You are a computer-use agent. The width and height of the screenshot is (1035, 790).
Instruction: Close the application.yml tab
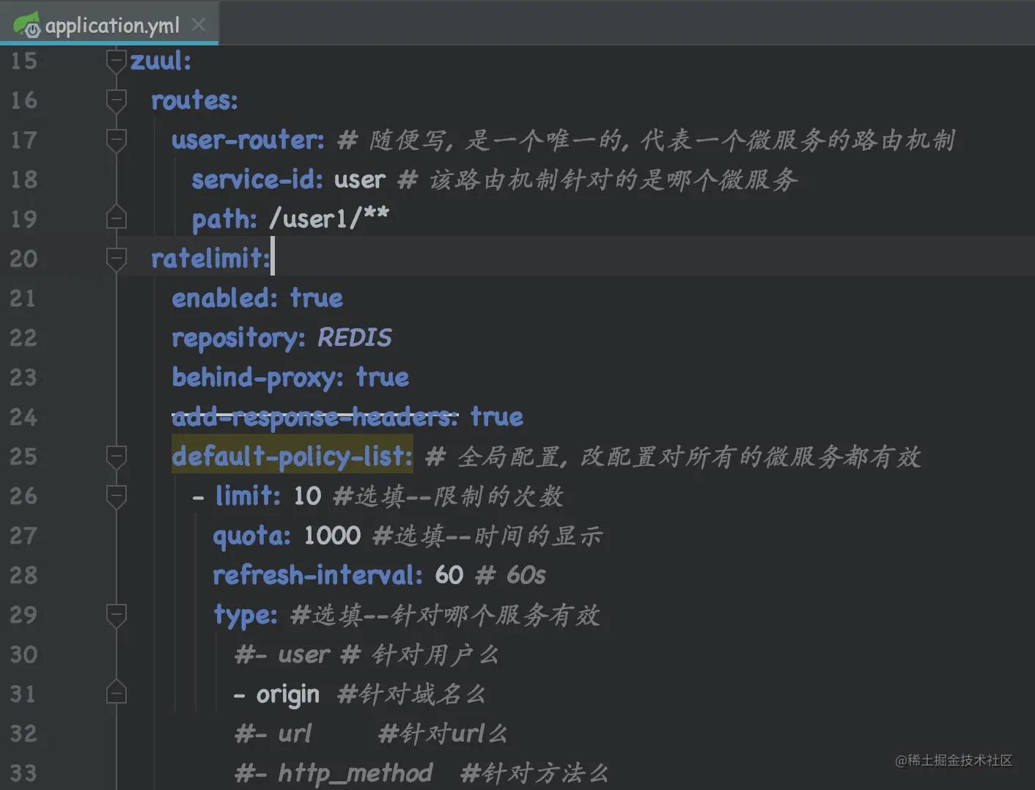198,25
